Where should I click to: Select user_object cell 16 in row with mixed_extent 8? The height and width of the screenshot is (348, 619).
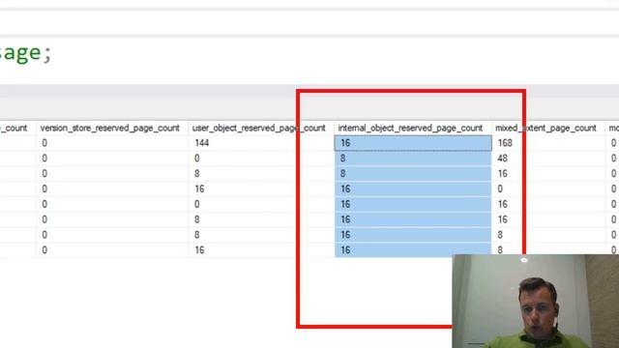261,249
